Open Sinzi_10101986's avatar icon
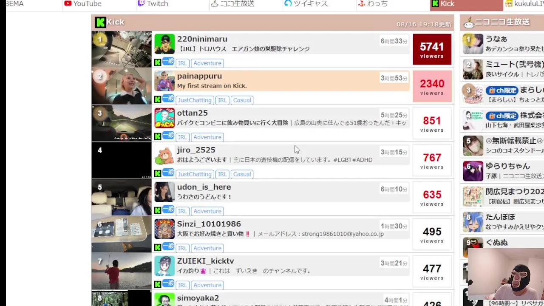 click(x=164, y=229)
